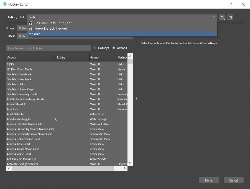The width and height of the screenshot is (250, 189).
Task: Select the 2D Pan Zoom Mode action
Action: pos(67,69)
